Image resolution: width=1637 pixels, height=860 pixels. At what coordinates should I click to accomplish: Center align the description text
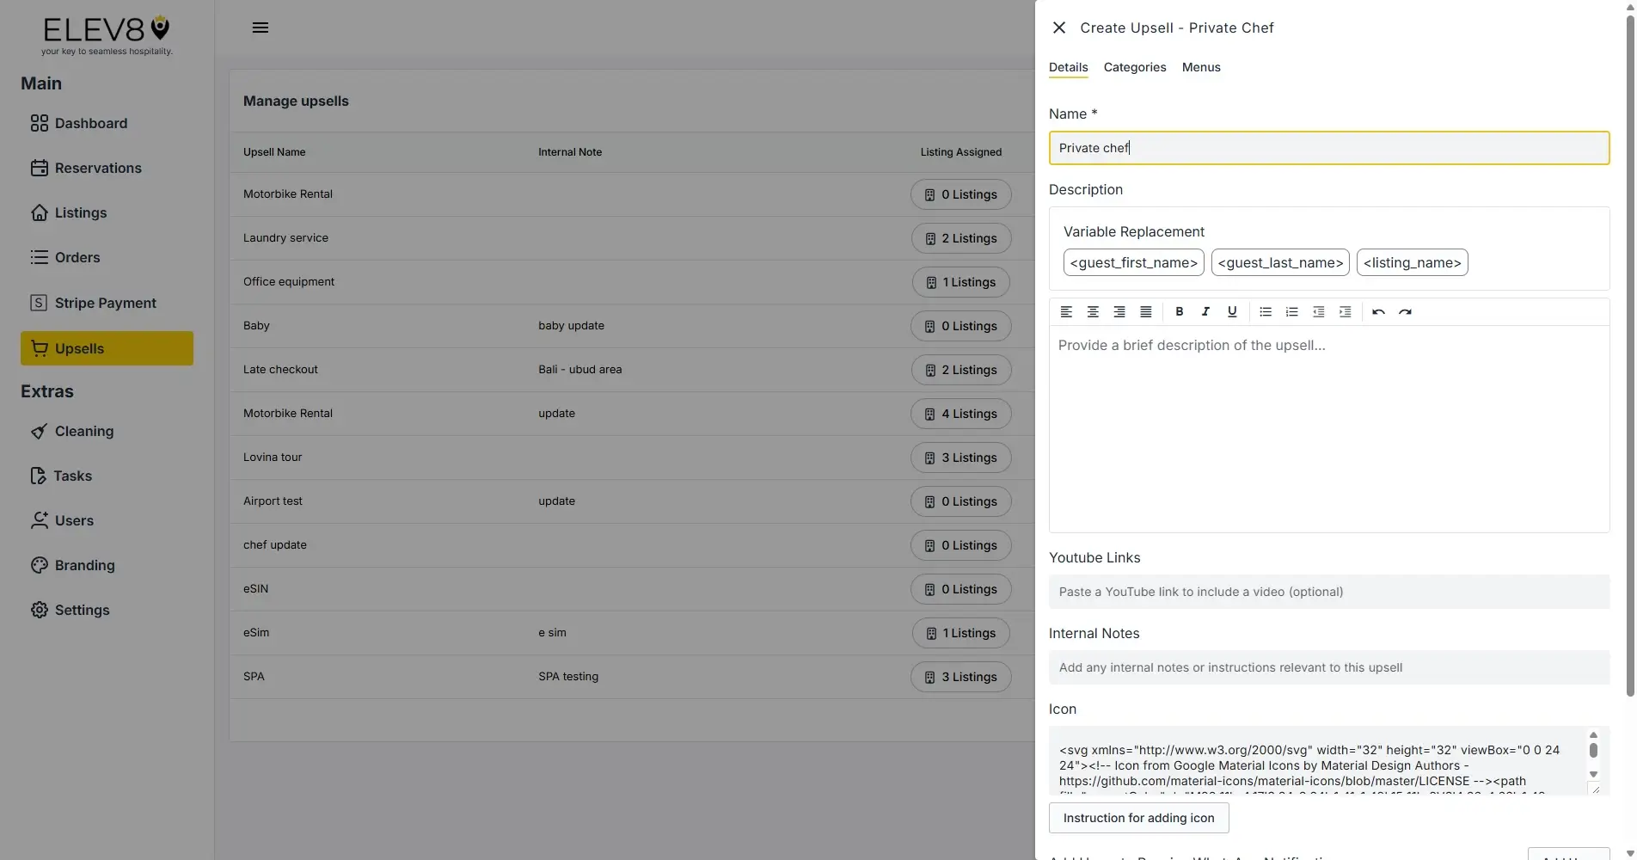coord(1093,311)
